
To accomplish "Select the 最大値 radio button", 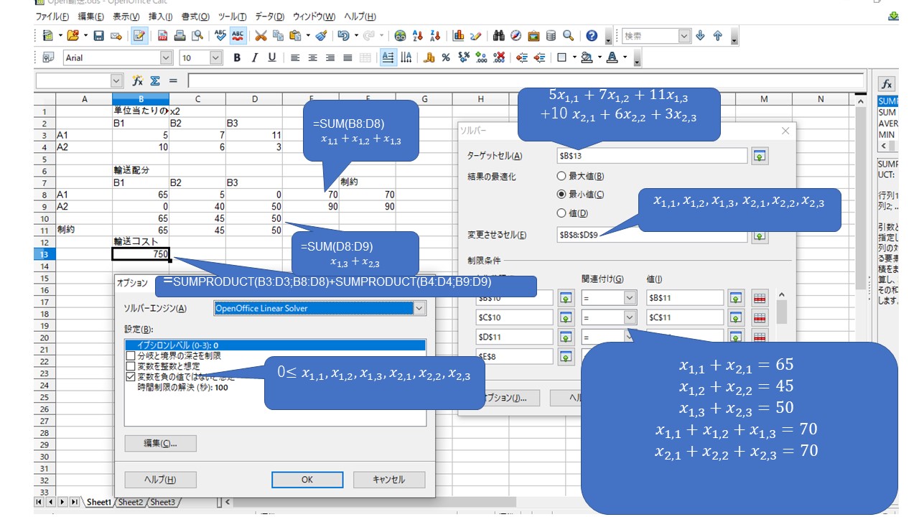I will 562,176.
